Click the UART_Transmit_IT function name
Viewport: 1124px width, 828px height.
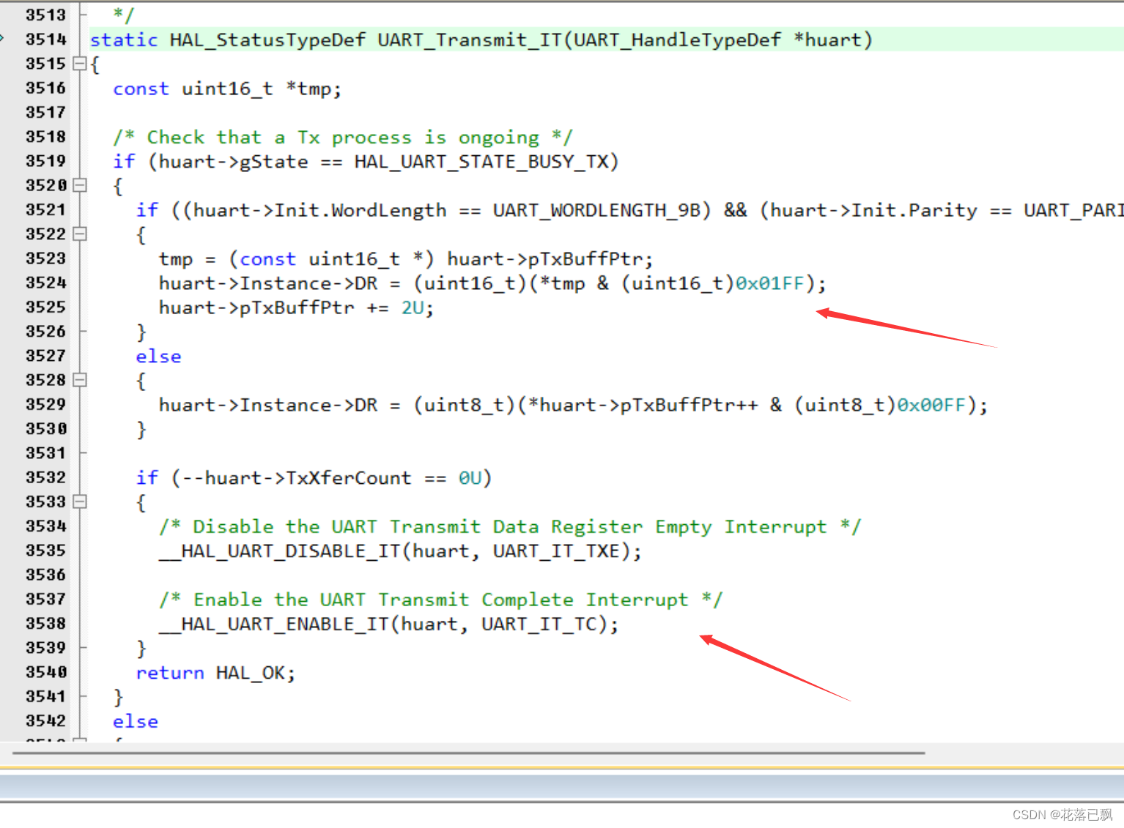470,40
